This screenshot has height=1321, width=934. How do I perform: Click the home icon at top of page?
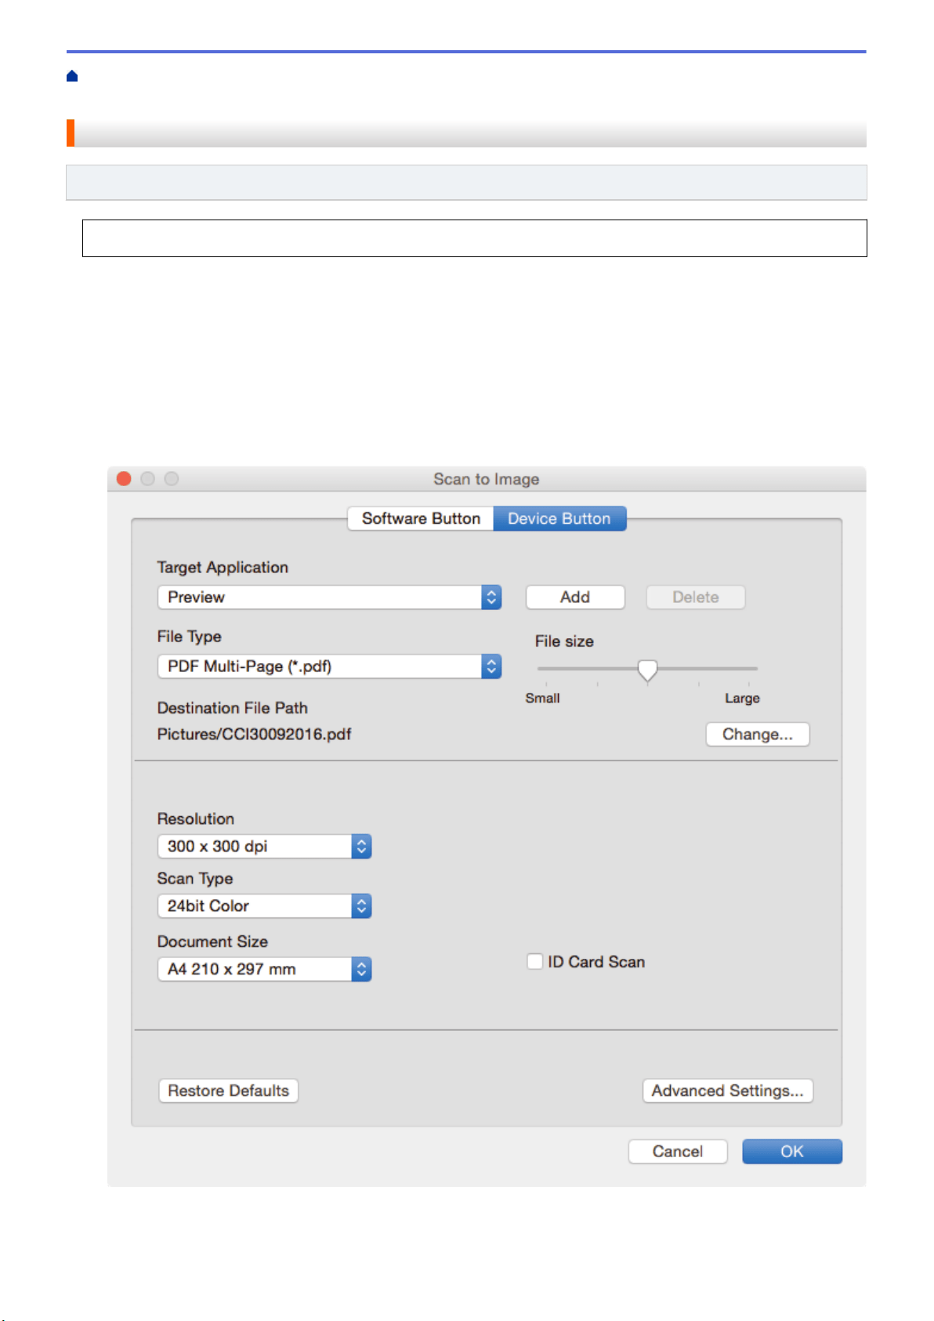point(72,76)
